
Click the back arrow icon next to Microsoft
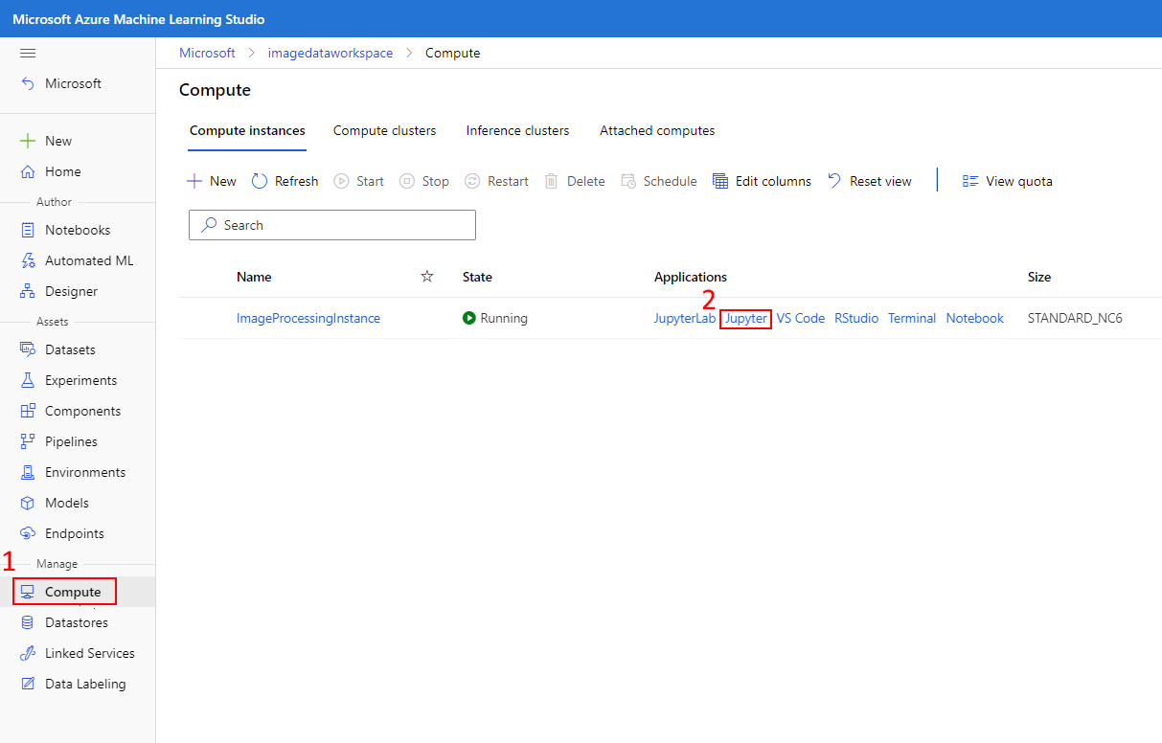point(28,83)
